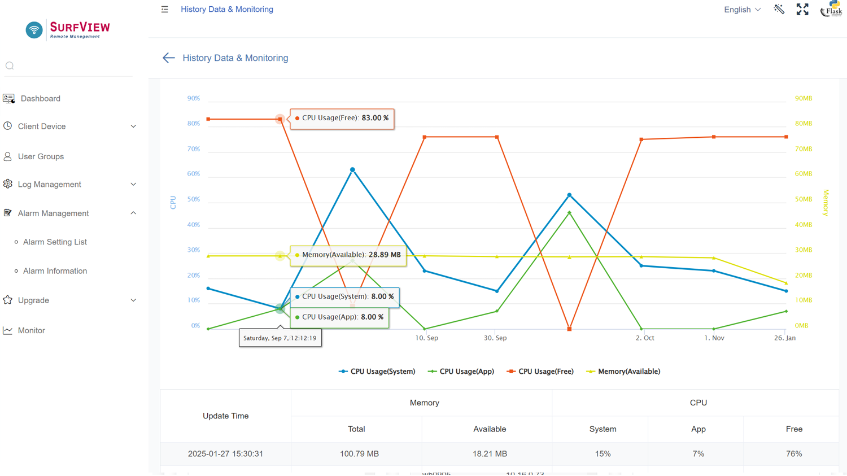This screenshot has width=847, height=476.
Task: Click the magic wand theme icon
Action: point(779,10)
